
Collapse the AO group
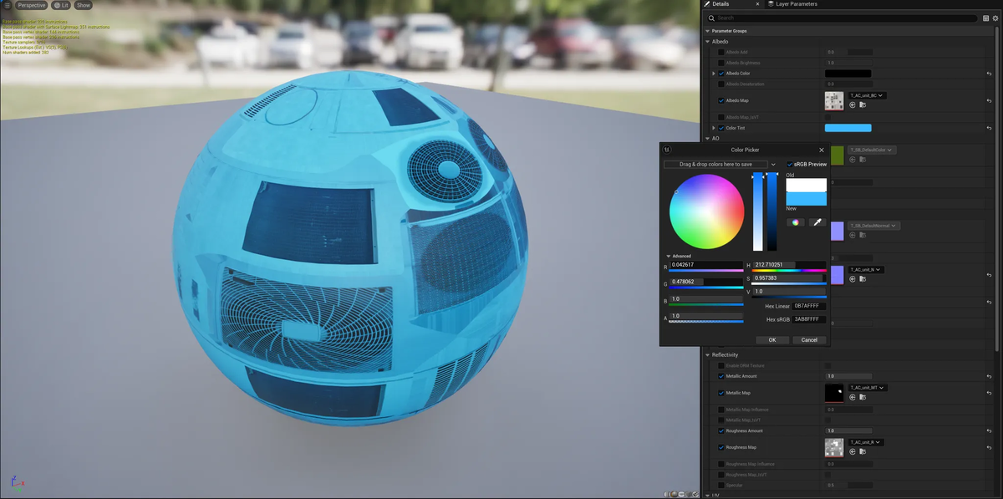pos(708,138)
